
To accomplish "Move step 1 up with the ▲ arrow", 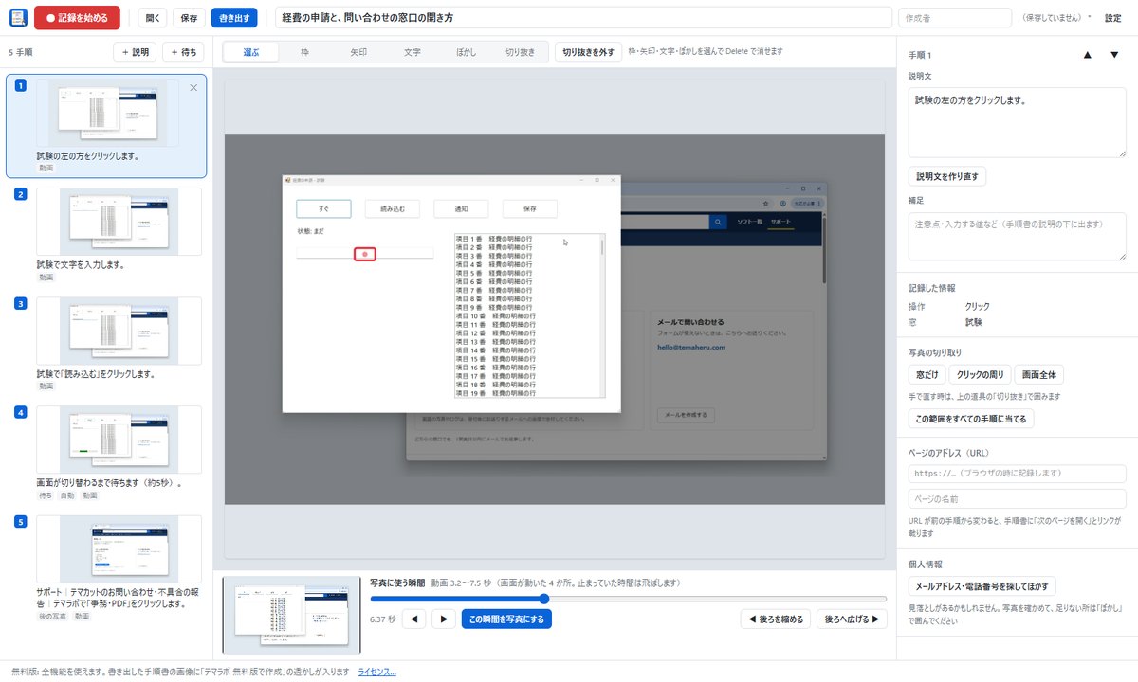I will pos(1088,55).
